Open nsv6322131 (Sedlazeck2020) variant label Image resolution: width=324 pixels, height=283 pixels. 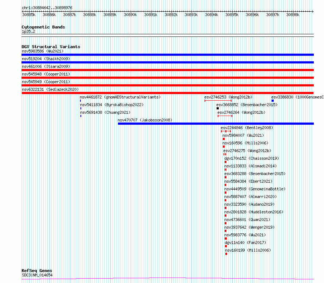point(50,89)
